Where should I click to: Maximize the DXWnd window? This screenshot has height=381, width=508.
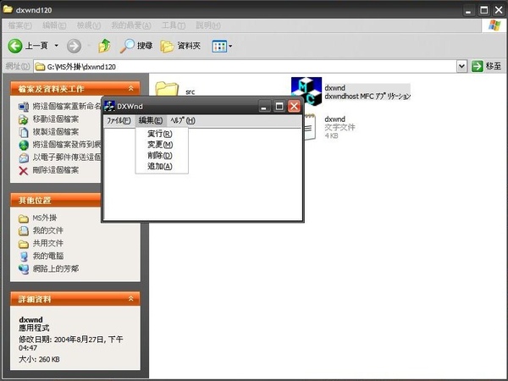click(x=279, y=107)
